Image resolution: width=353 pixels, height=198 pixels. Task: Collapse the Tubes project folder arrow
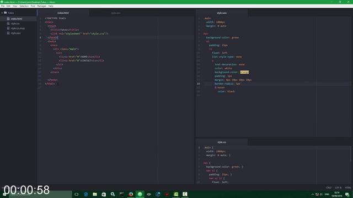(2, 13)
